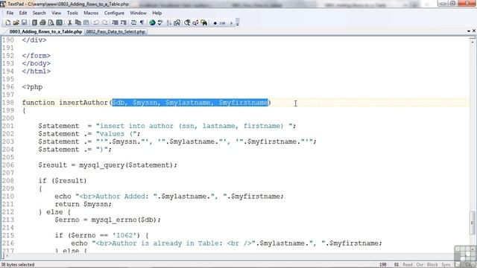
Task: Click the highlighted function parameters text
Action: pyautogui.click(x=190, y=103)
